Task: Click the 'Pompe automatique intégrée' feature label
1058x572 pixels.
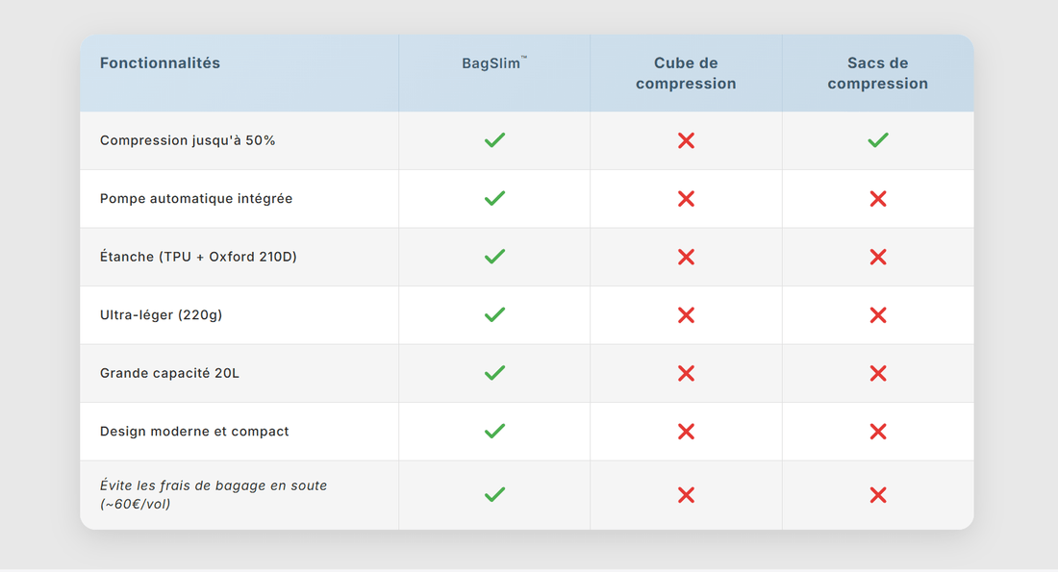Action: click(x=196, y=198)
